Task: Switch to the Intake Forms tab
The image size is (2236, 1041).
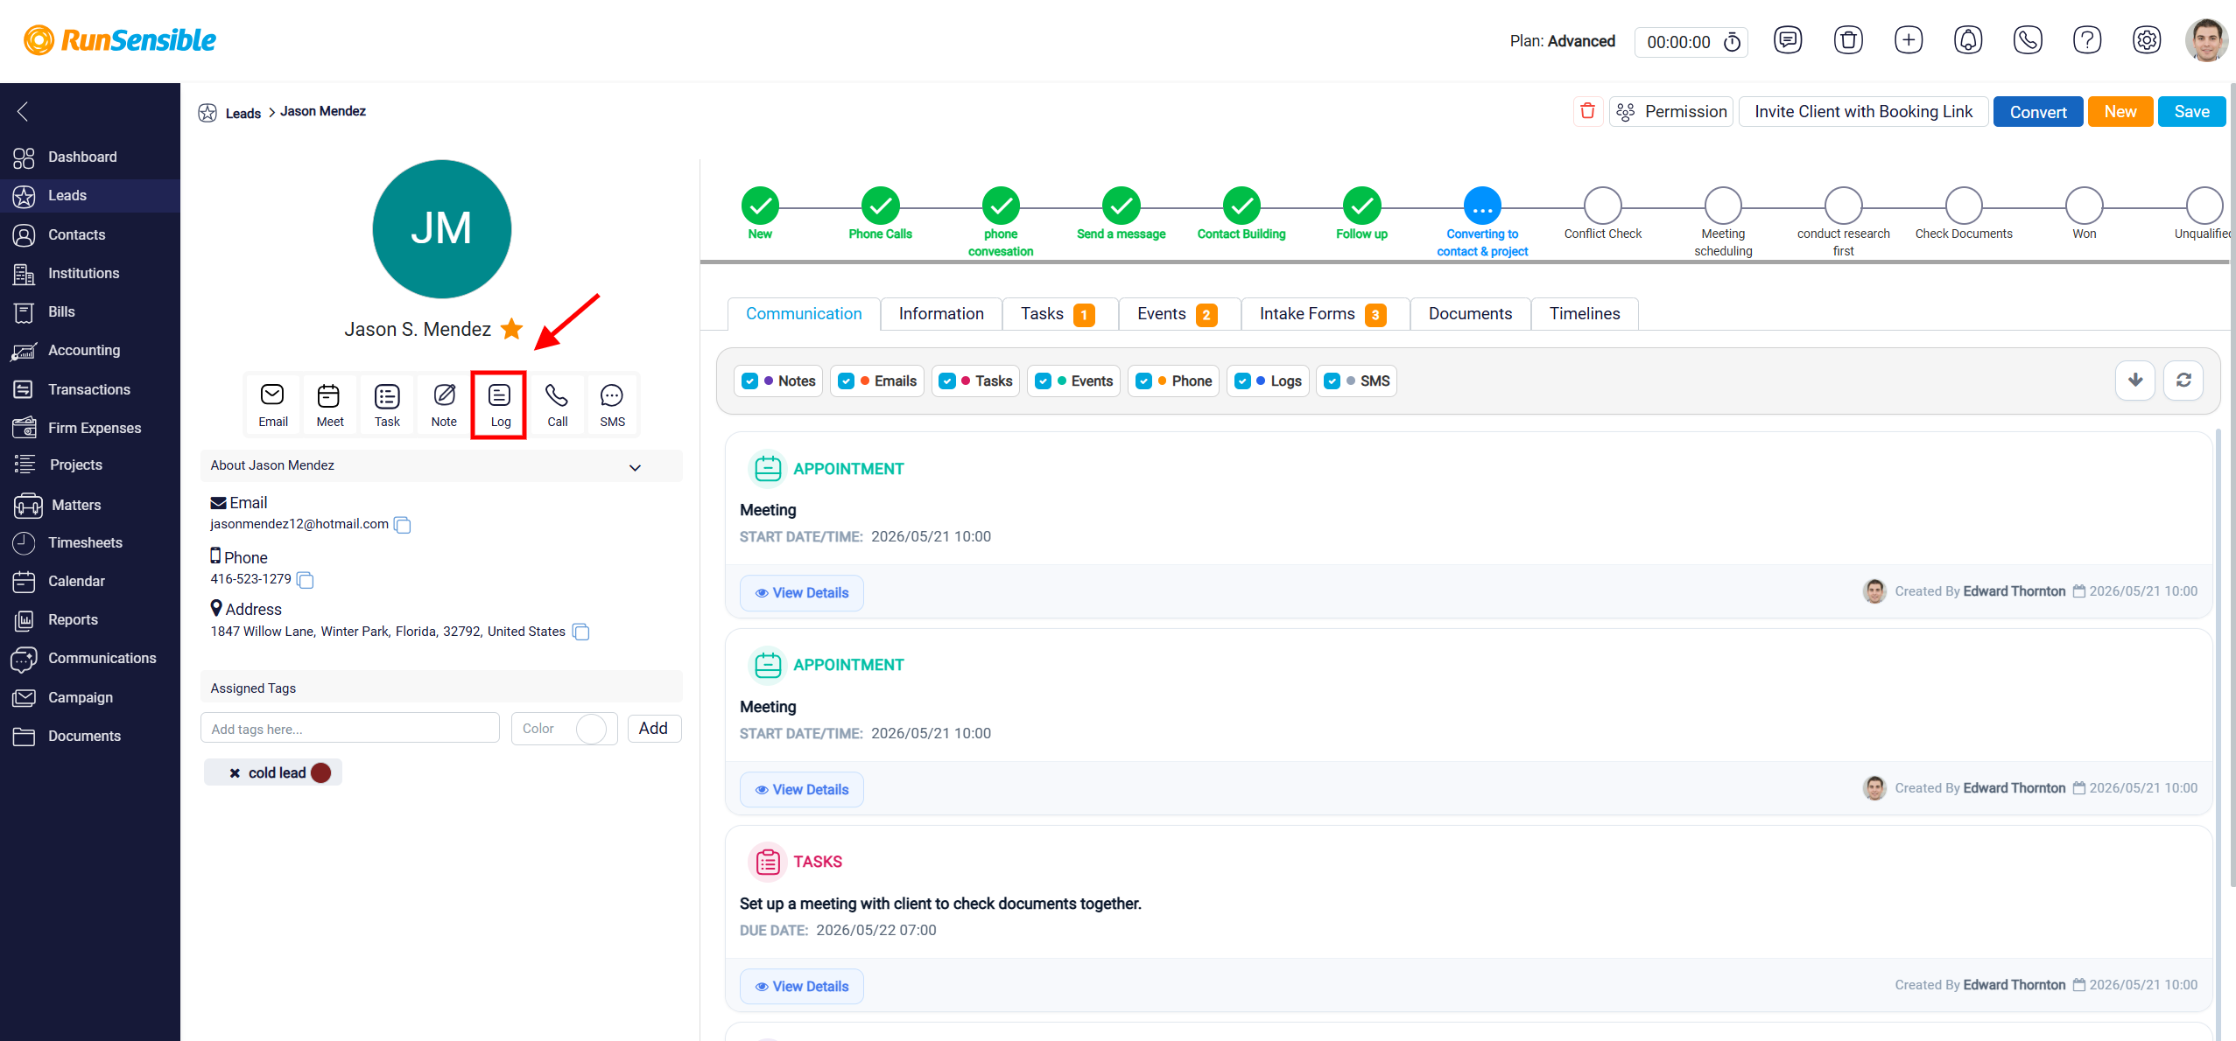Action: point(1324,314)
